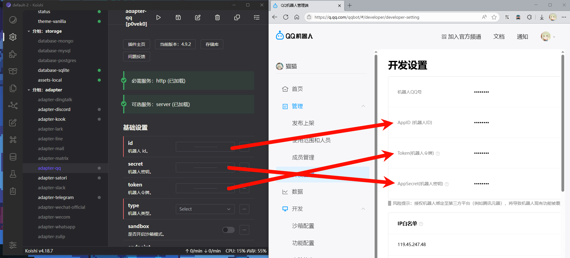Screen dimensions: 570x258
Task: Open more options for the type field
Action: click(244, 209)
